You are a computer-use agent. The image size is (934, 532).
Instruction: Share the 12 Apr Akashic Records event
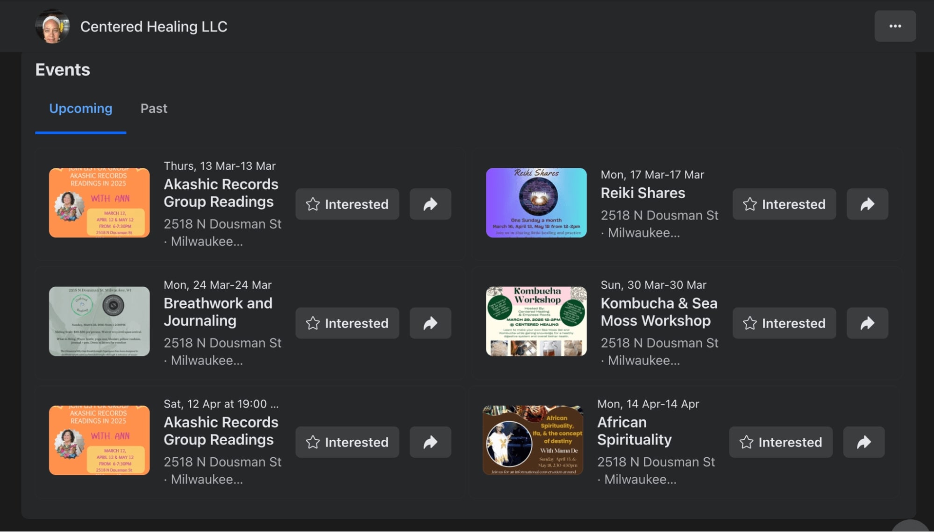coord(430,442)
